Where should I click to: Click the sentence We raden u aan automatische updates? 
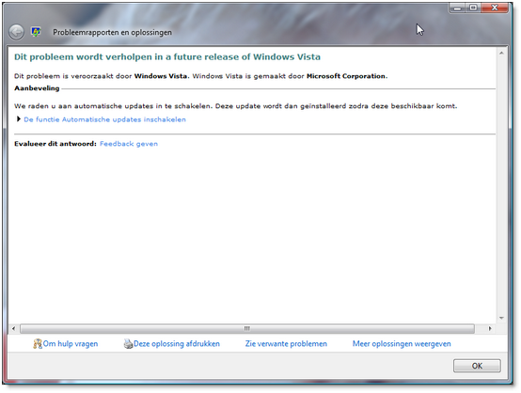point(236,106)
